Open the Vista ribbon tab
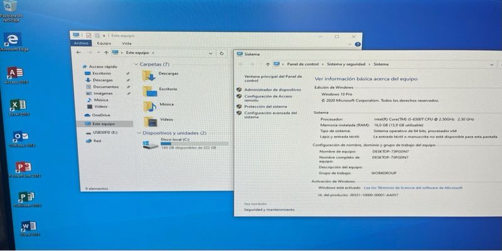Image resolution: width=502 pixels, height=251 pixels. pyautogui.click(x=127, y=43)
